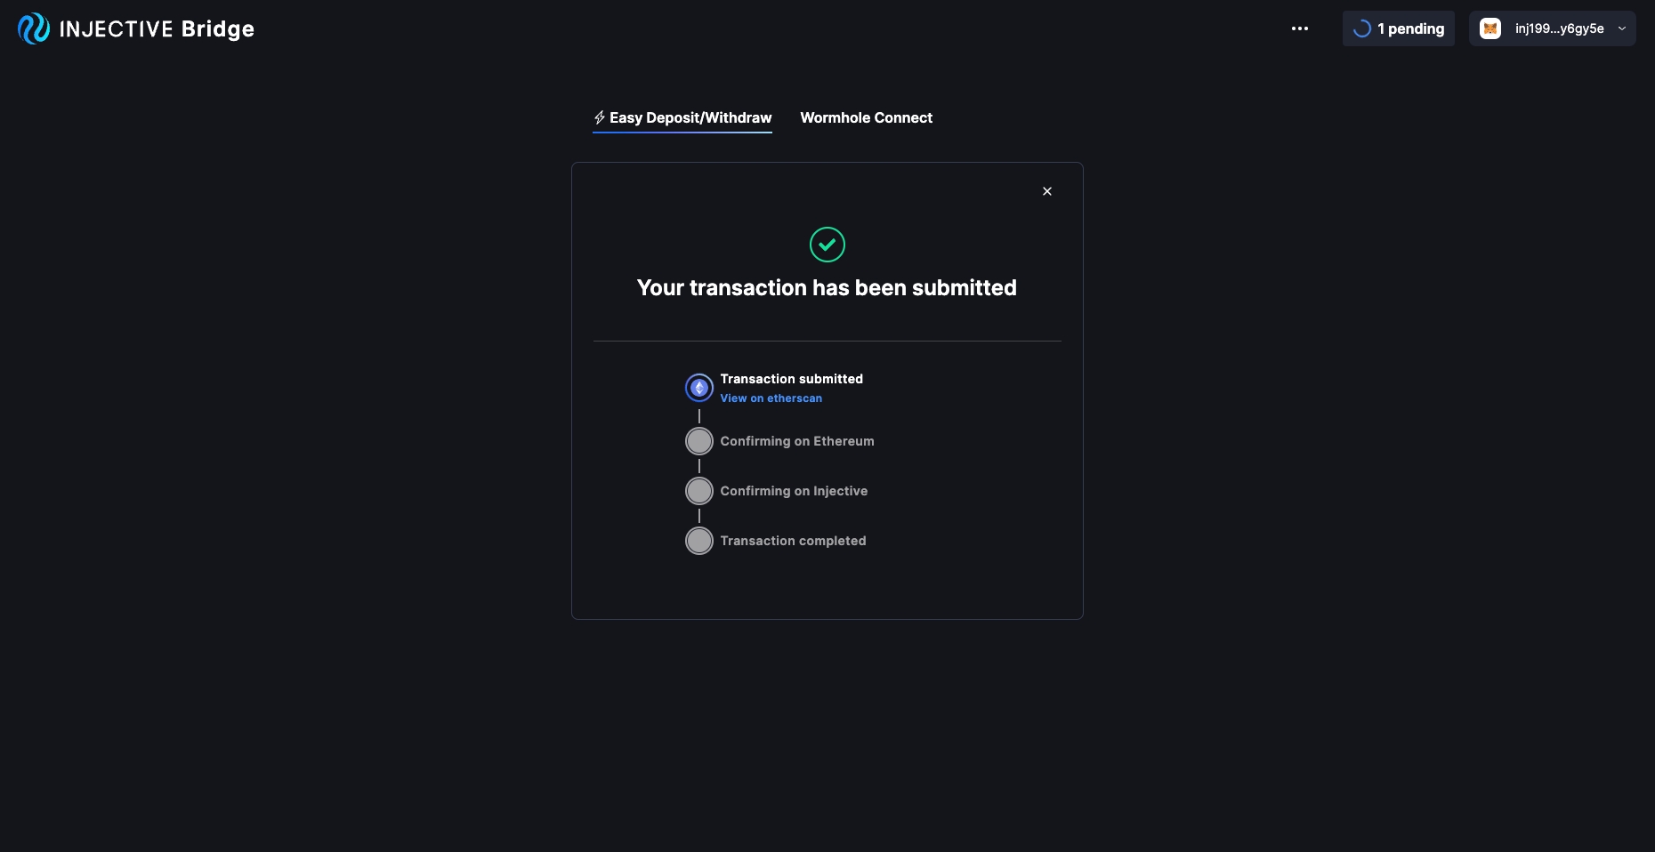Screen dimensions: 1655x852
Task: Click the Confirming on Injective step circle
Action: tap(699, 491)
